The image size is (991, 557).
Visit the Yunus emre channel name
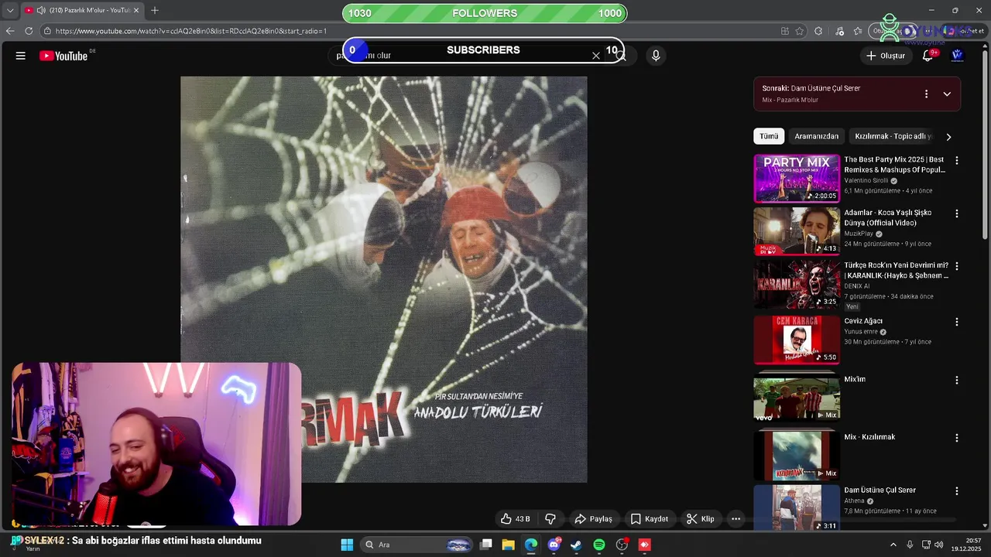pyautogui.click(x=860, y=332)
